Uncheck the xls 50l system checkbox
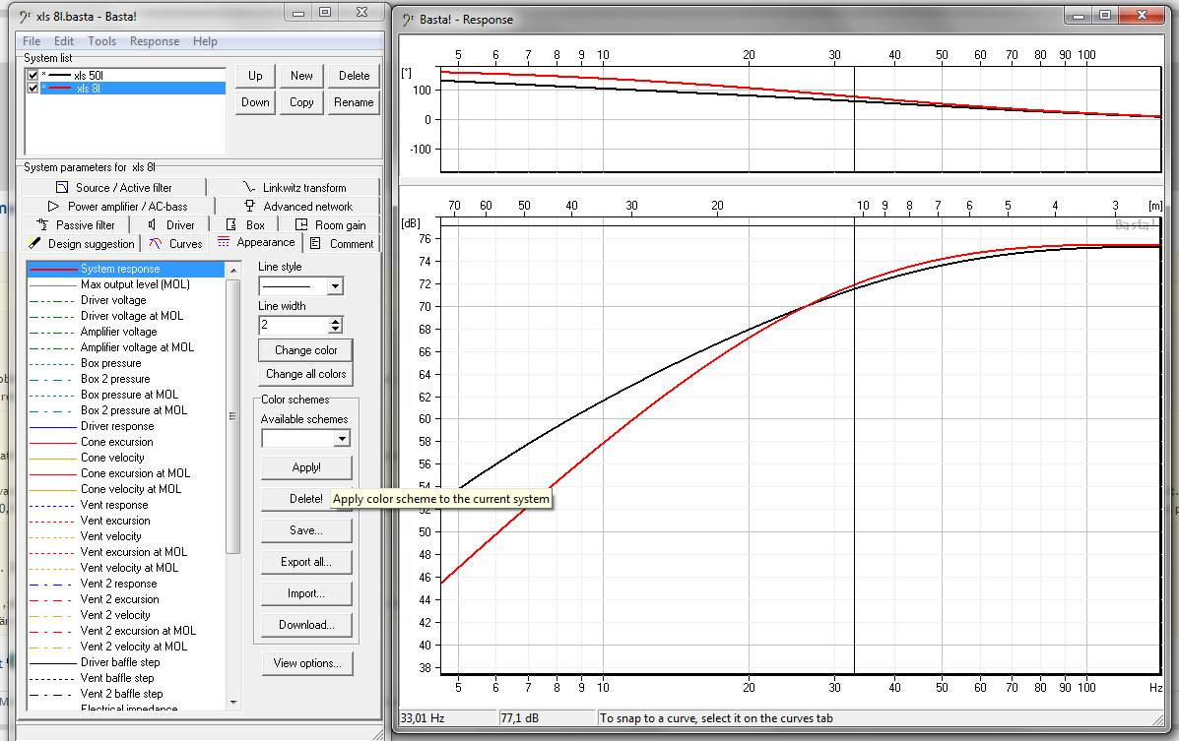 (x=33, y=75)
